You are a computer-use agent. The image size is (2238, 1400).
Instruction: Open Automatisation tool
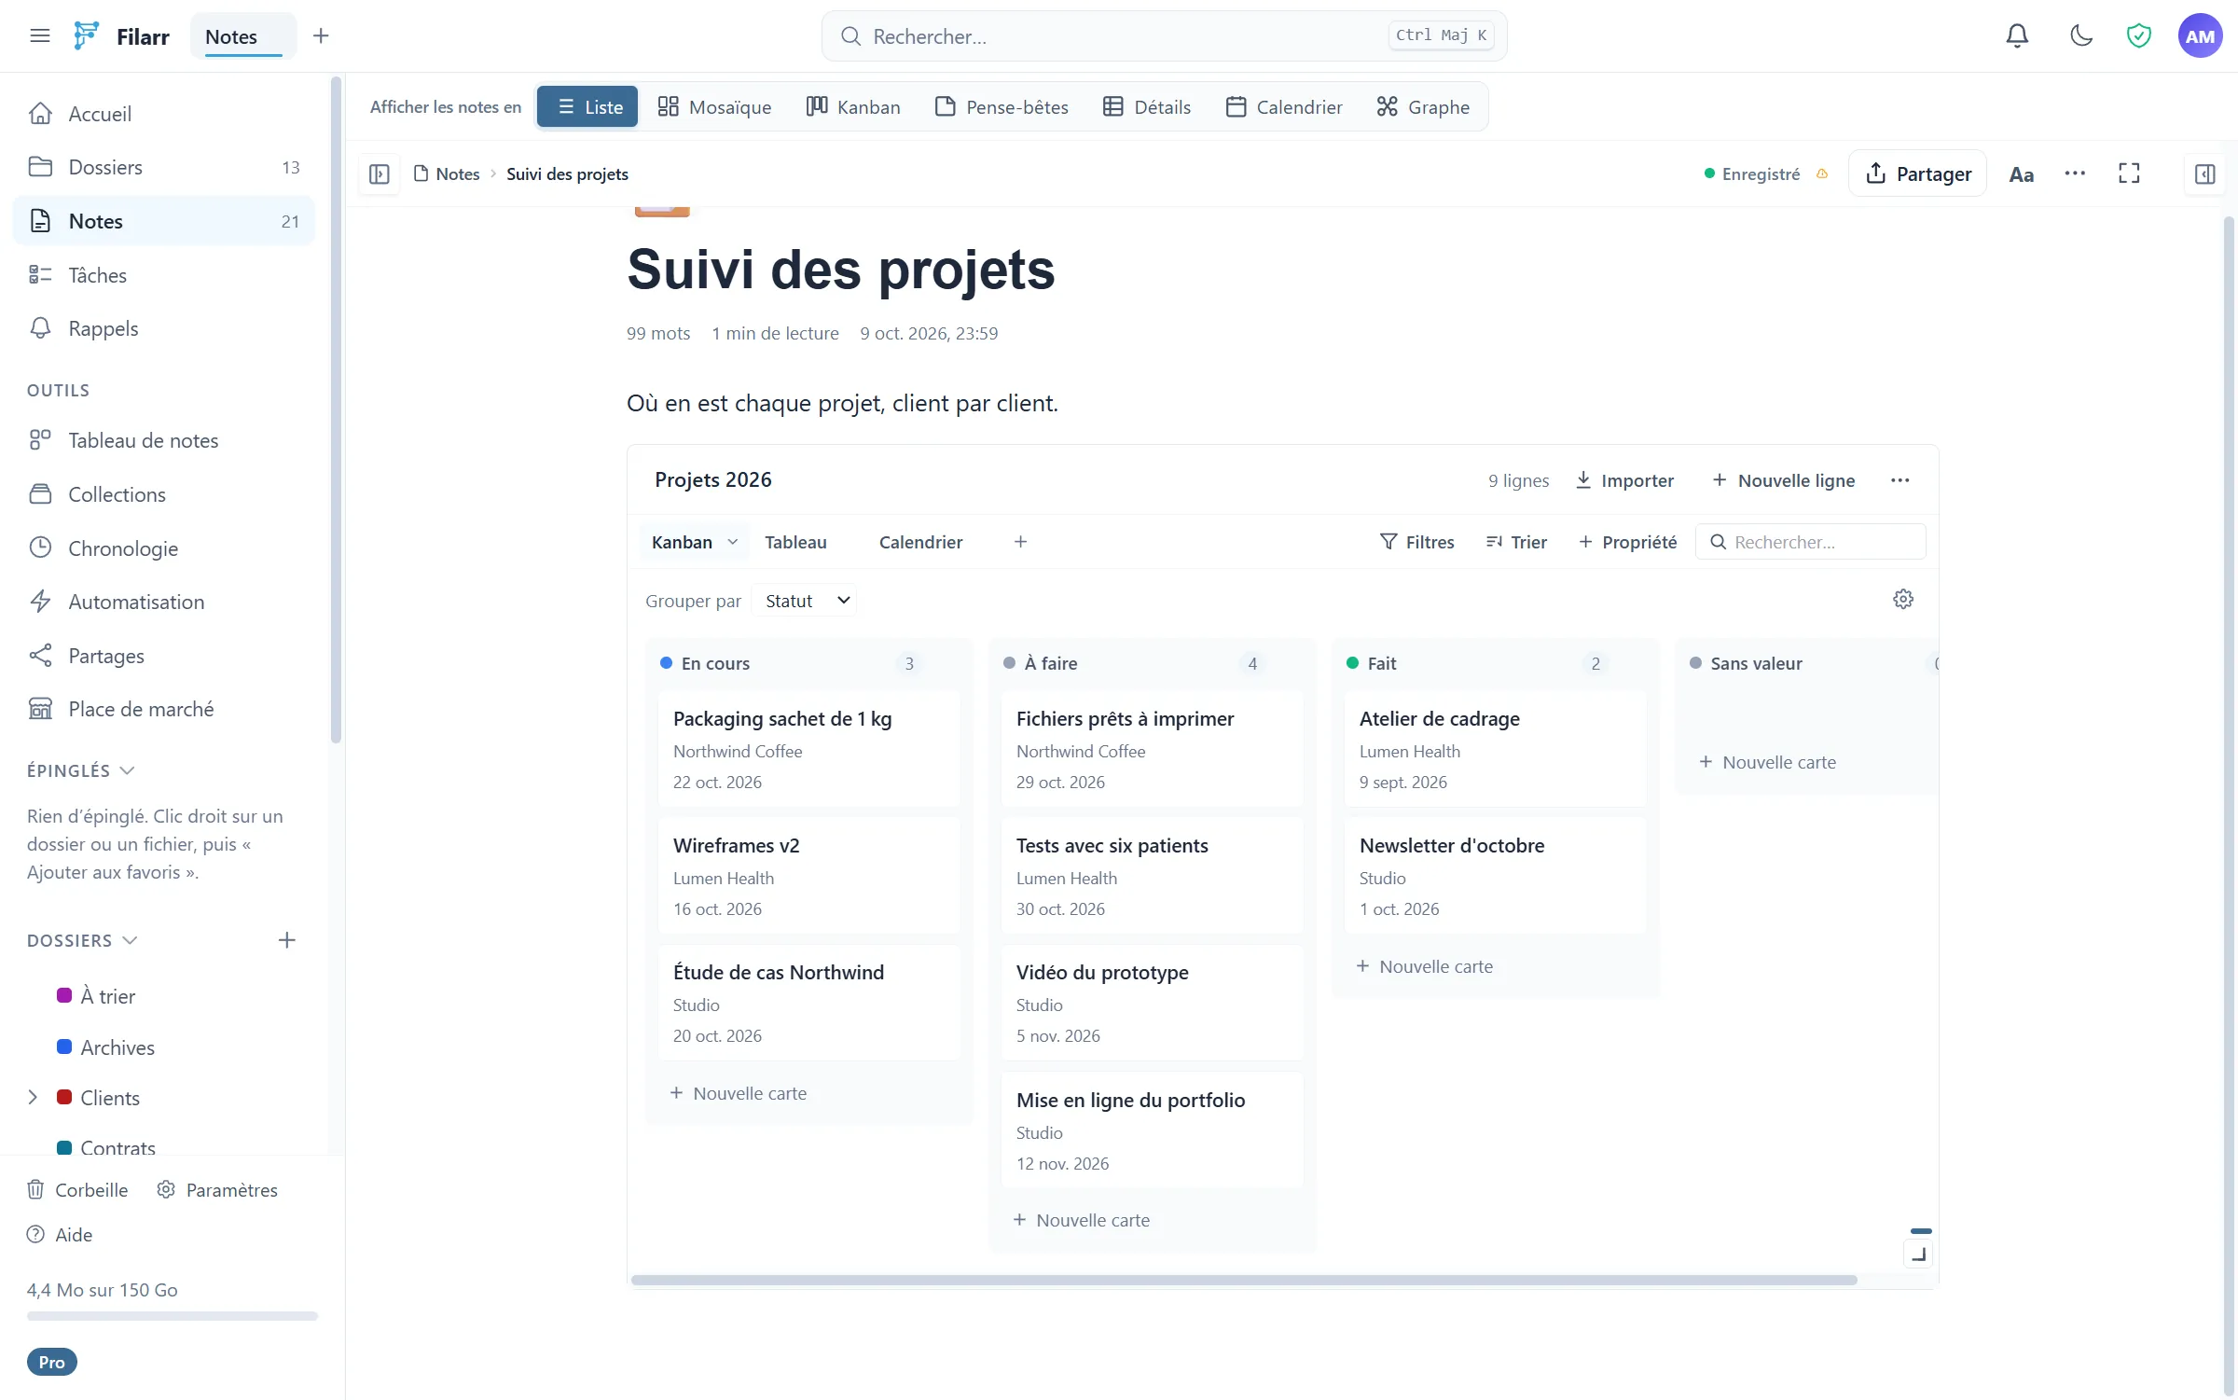click(x=164, y=602)
